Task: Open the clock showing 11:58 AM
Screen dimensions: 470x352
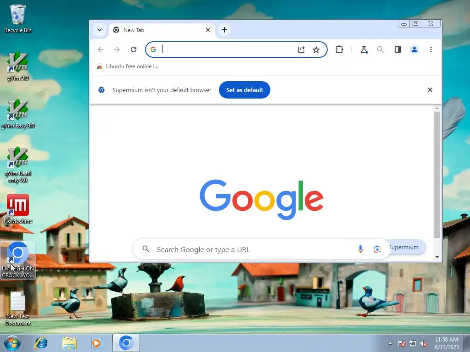Action: pyautogui.click(x=447, y=343)
